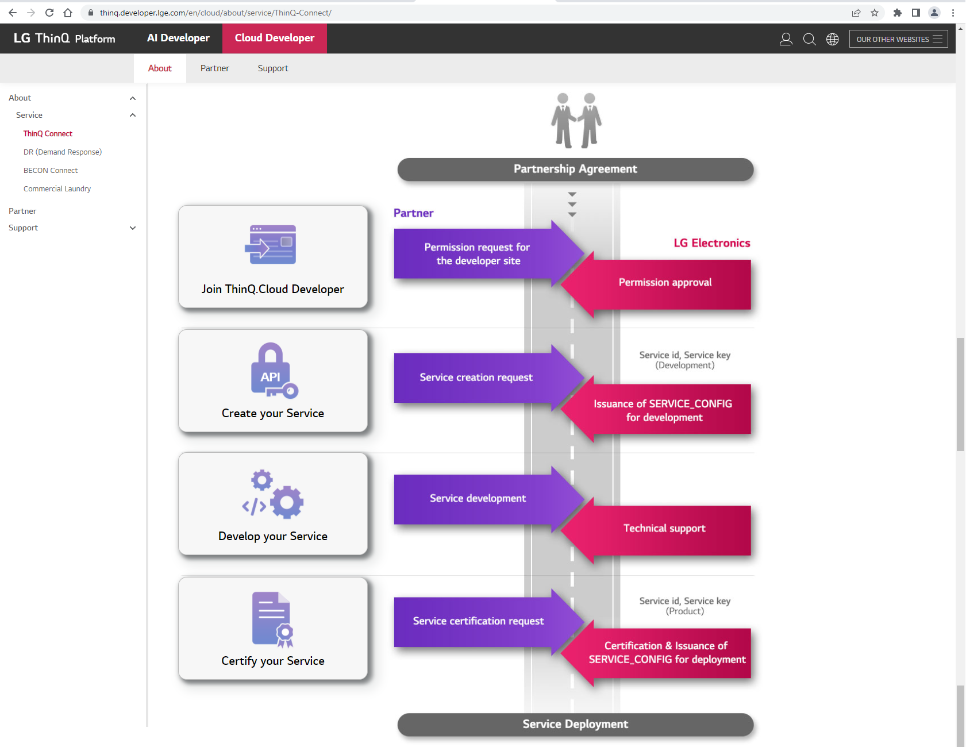Click Certification & Issuance of SERVICE_CONFIG arrow
The width and height of the screenshot is (966, 747).
coord(656,653)
